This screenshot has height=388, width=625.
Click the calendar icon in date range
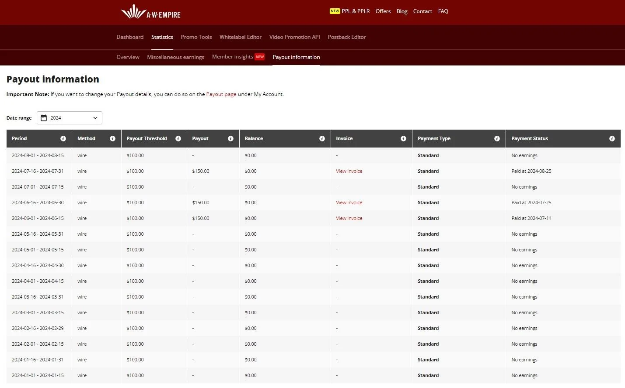[x=44, y=118]
